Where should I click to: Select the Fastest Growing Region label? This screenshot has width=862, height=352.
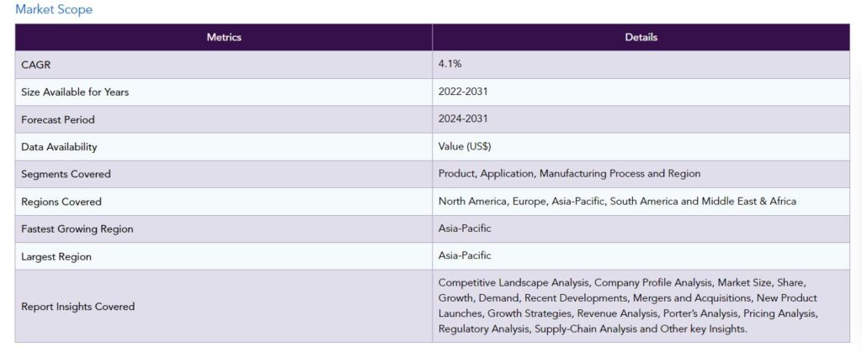(77, 229)
